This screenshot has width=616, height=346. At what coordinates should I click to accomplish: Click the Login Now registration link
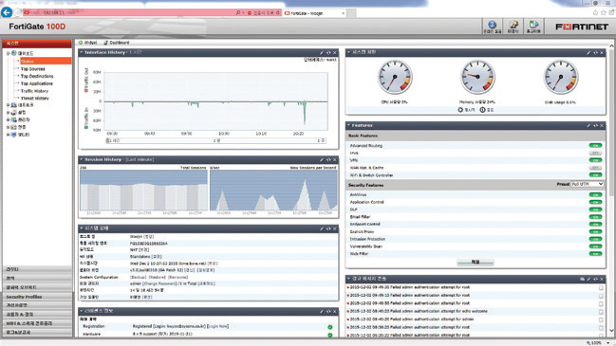(x=217, y=326)
